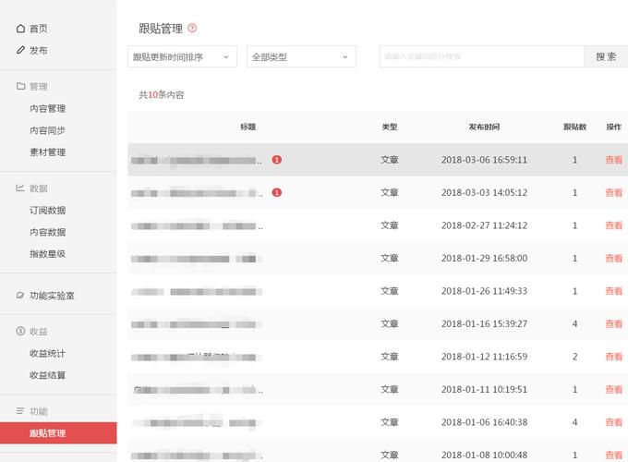Click the 搜索 search button
Image resolution: width=628 pixels, height=462 pixels.
click(606, 56)
